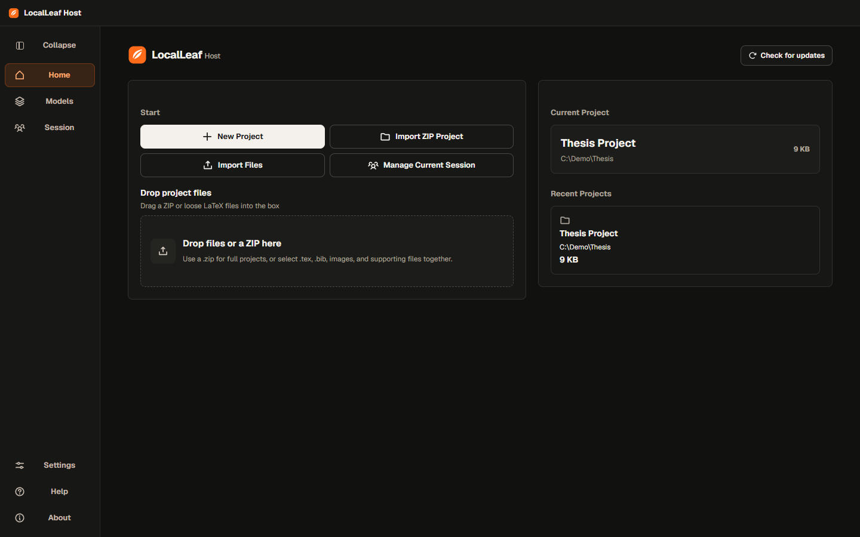Click the About info icon
Viewport: 860px width, 537px height.
click(20, 518)
